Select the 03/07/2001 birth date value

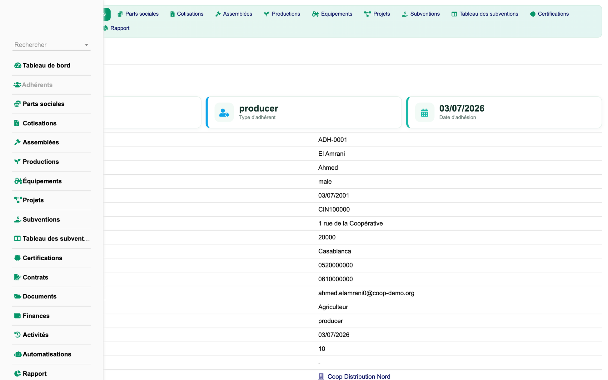[334, 195]
